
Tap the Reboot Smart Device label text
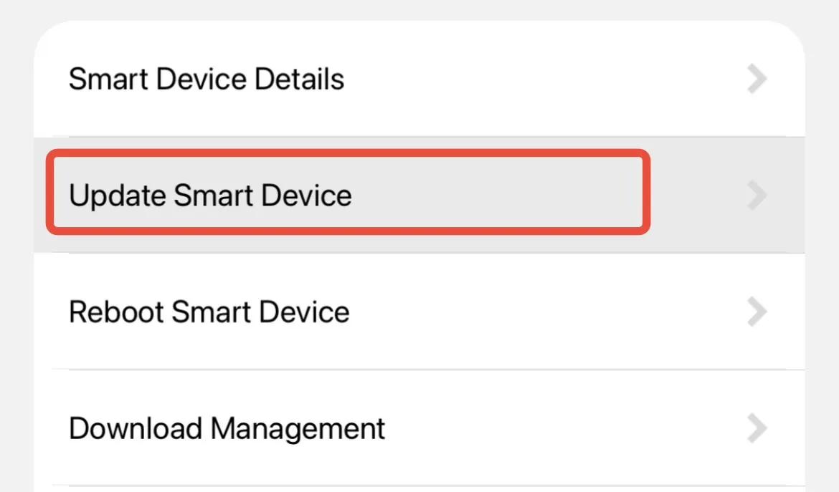click(x=209, y=311)
